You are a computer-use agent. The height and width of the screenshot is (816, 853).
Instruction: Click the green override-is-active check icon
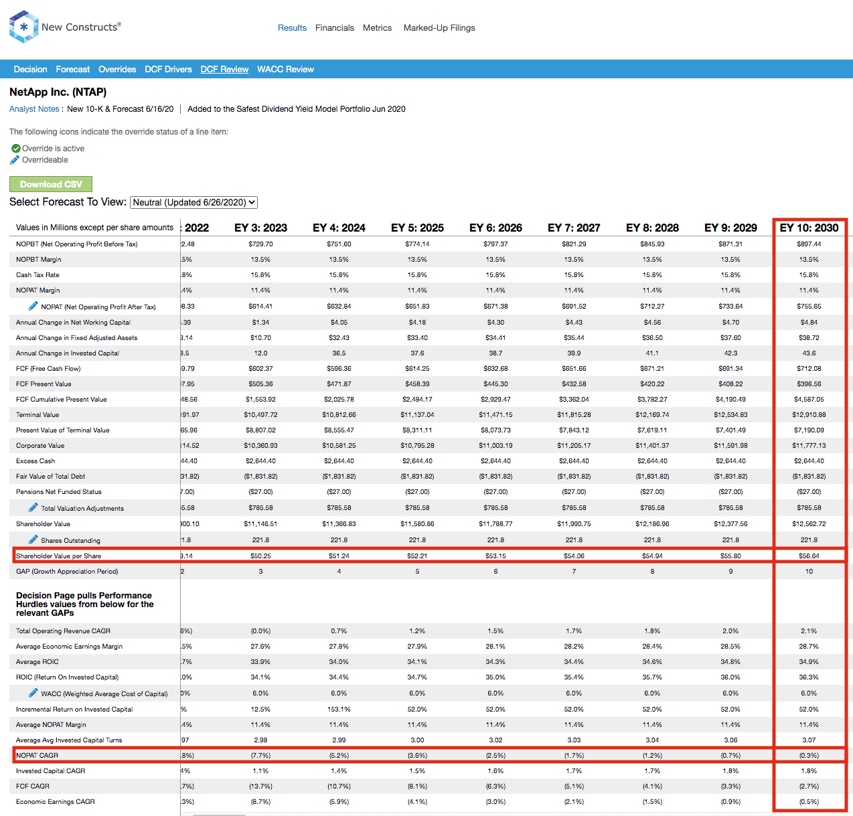coord(15,149)
